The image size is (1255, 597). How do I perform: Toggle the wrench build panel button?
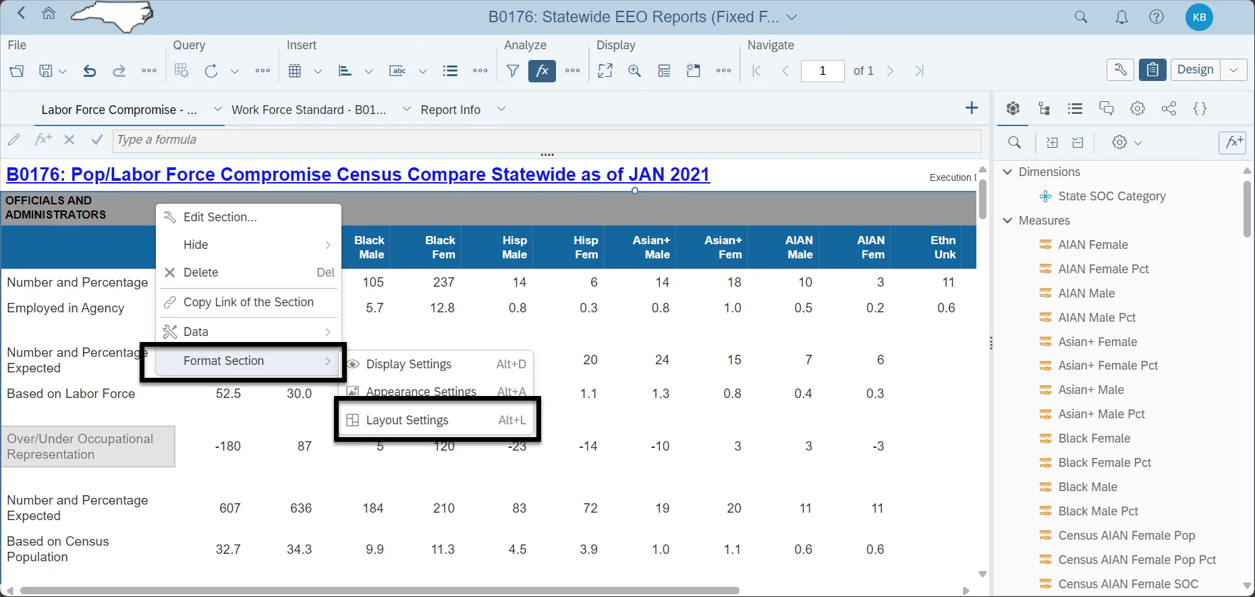pyautogui.click(x=1120, y=70)
